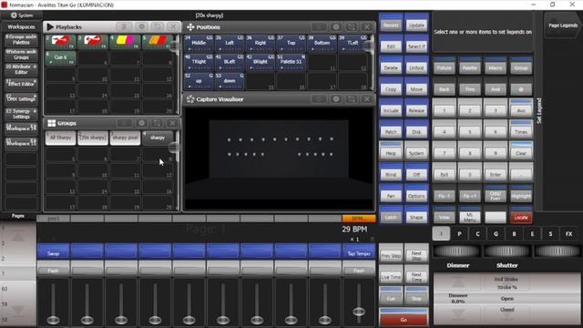Apply Palette 51 position

point(291,62)
